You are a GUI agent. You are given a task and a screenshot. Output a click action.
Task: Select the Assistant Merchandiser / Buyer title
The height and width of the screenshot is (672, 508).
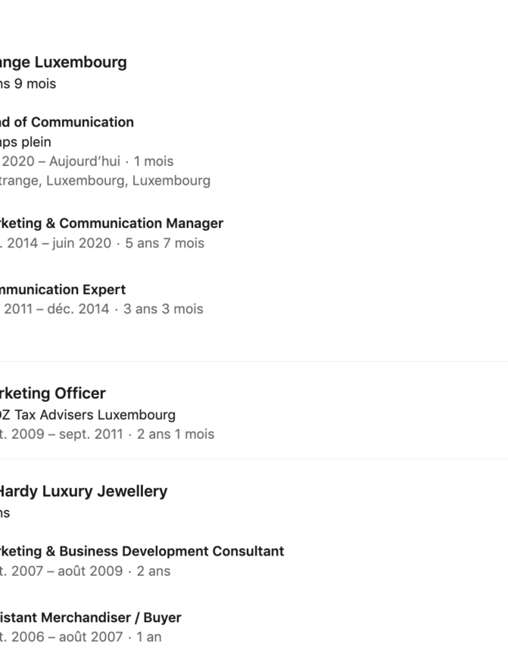pos(91,618)
